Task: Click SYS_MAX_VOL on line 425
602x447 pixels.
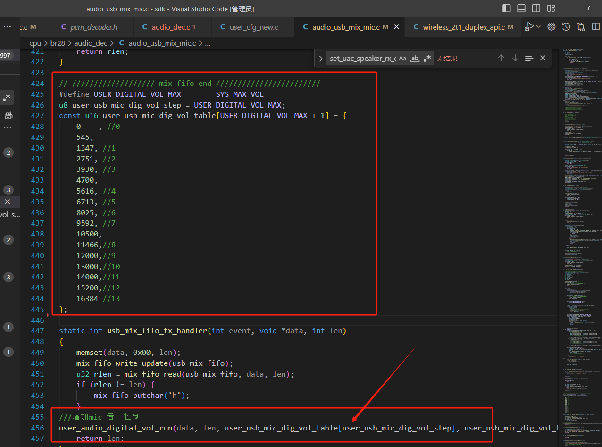Action: (x=240, y=94)
